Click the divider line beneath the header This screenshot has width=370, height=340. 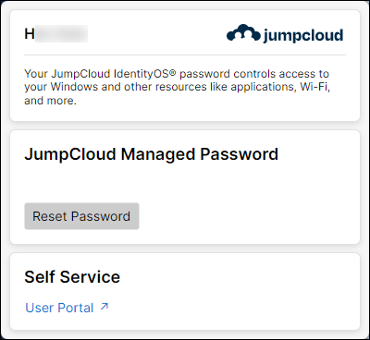click(185, 55)
